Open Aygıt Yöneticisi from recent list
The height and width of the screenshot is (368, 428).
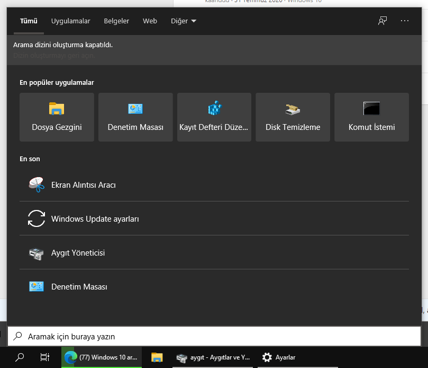click(x=214, y=253)
